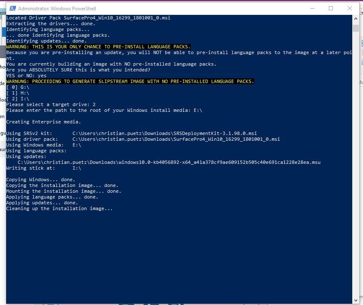Open the PowerShell window system menu icon

(x=12, y=9)
